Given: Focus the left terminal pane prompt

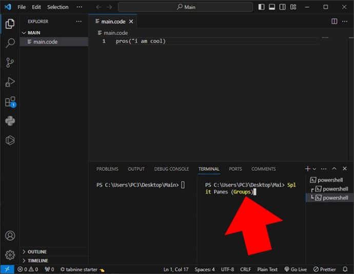Looking at the screenshot, I should 141,185.
